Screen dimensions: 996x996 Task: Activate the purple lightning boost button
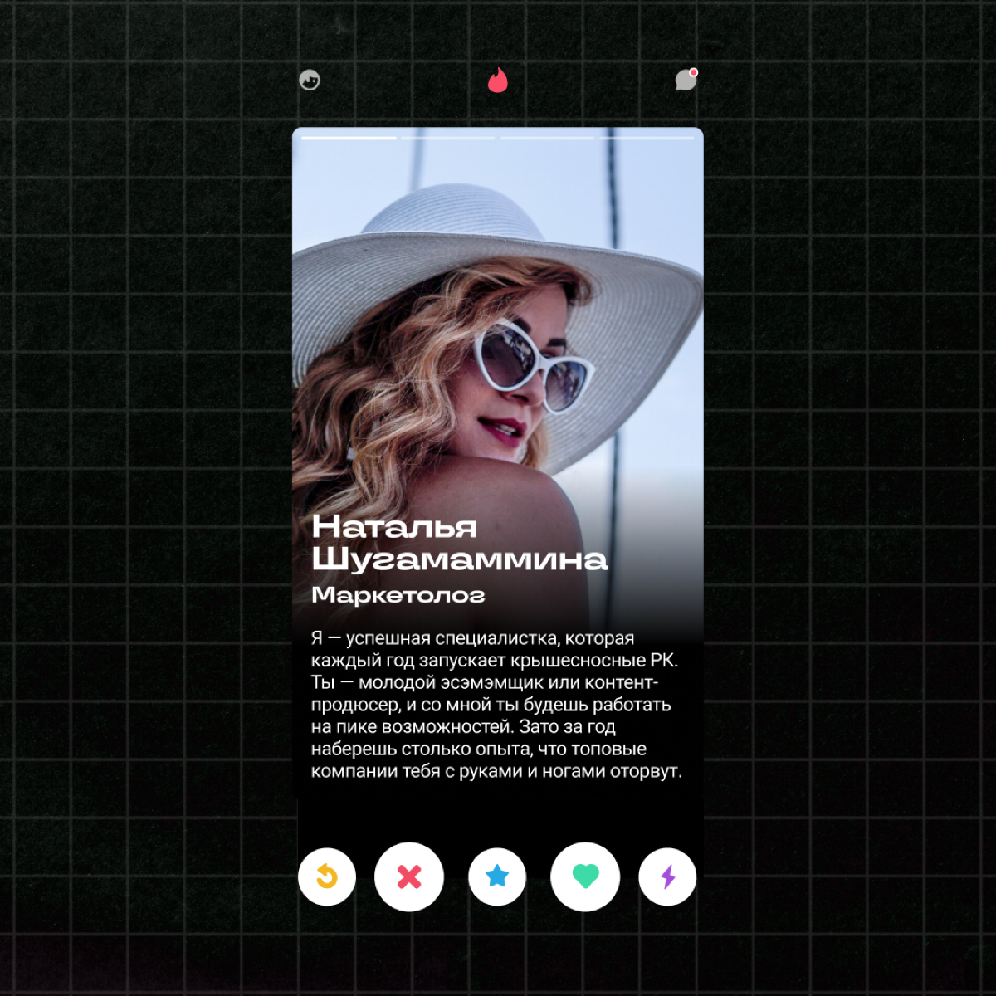click(667, 876)
